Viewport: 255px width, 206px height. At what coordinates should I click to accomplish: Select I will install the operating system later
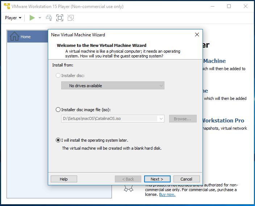click(x=58, y=140)
